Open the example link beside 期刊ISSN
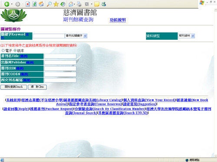Image resolution: width=217 pixels, height=162 pixels. (x=20, y=68)
